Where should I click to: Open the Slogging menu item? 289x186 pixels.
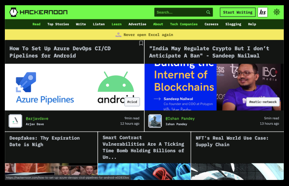pos(233,24)
